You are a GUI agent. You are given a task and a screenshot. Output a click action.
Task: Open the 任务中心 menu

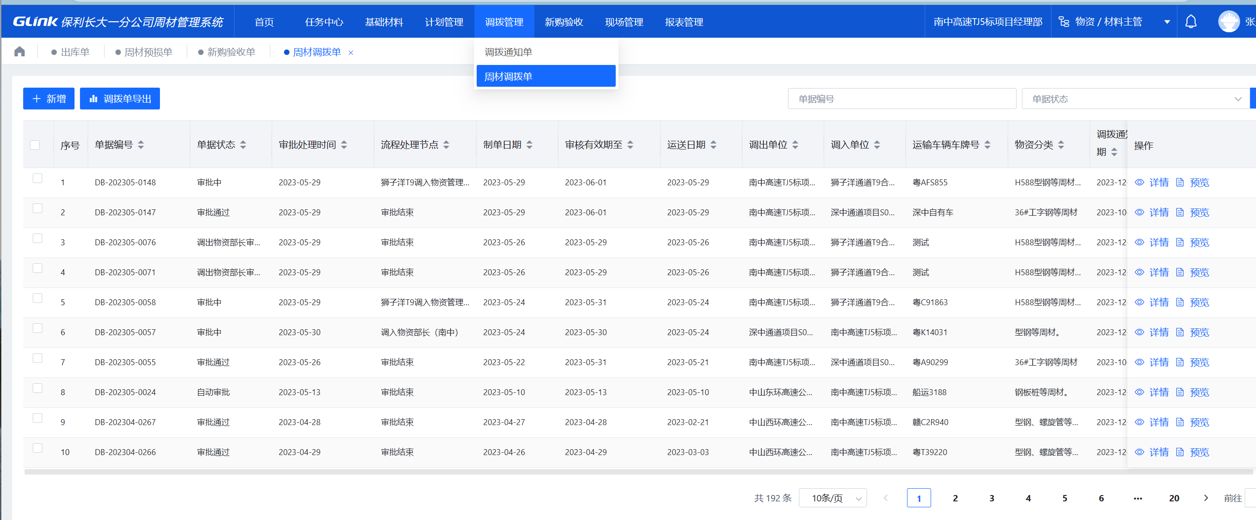pyautogui.click(x=324, y=22)
